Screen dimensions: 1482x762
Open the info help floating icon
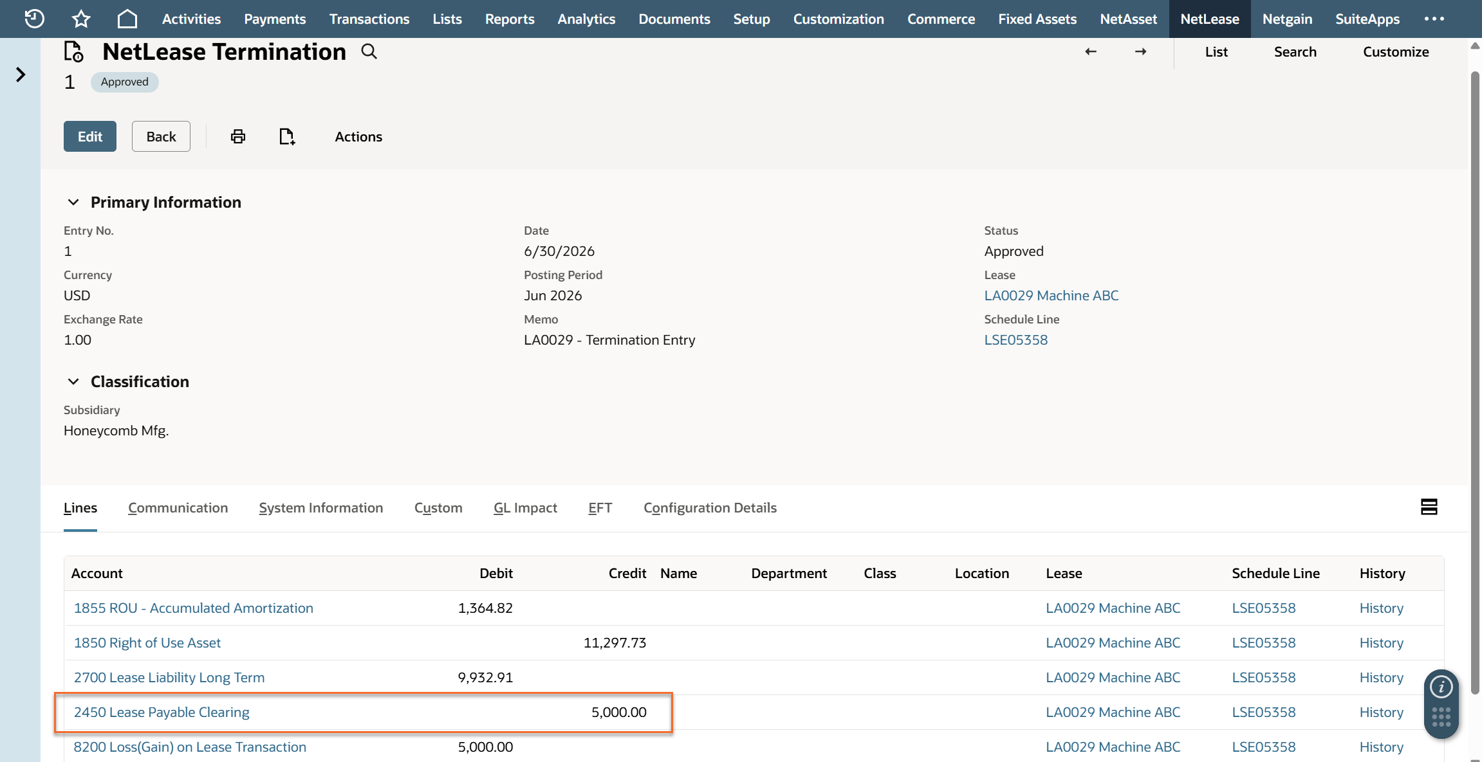coord(1441,687)
